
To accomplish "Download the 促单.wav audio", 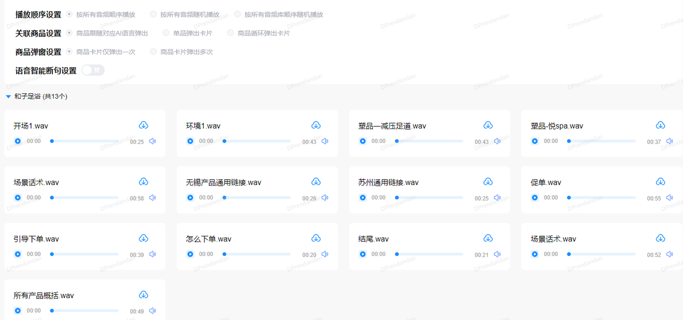I will pyautogui.click(x=660, y=182).
